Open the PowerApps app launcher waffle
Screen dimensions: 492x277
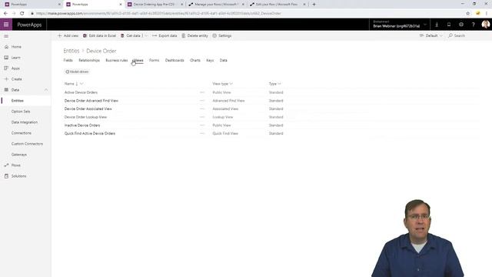pyautogui.click(x=6, y=25)
